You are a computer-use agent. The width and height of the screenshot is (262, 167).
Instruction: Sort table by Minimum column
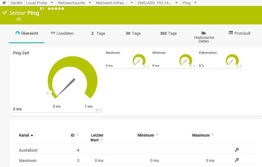(x=148, y=135)
